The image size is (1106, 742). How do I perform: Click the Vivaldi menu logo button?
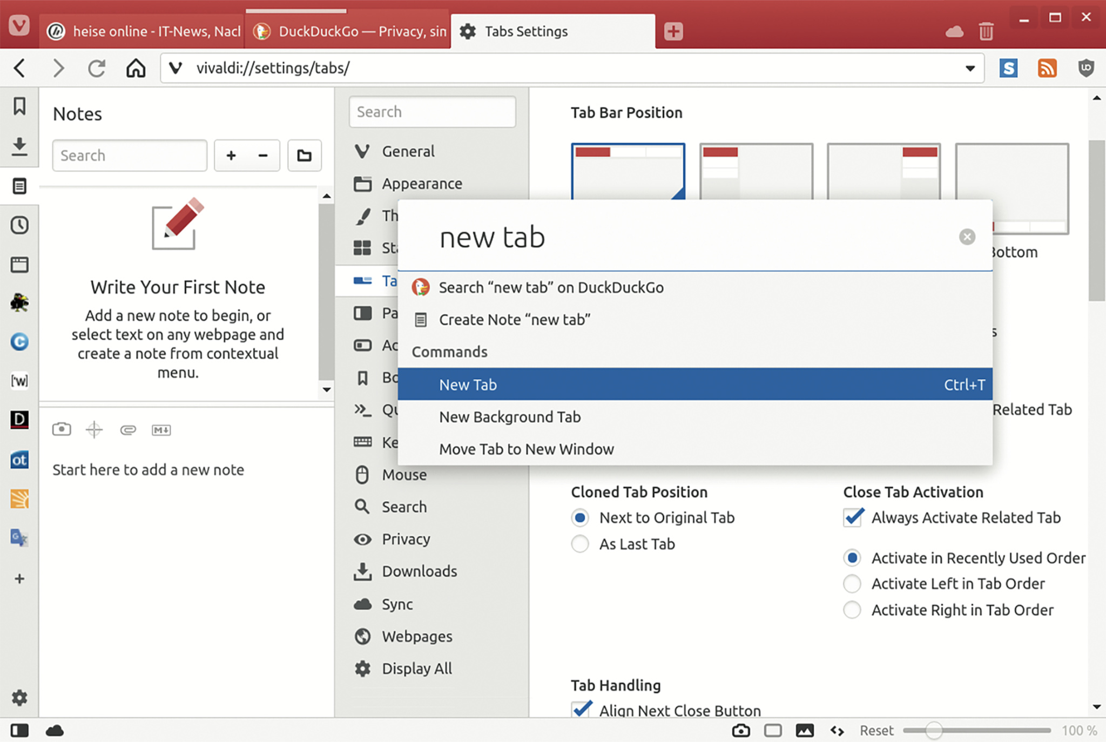point(19,26)
